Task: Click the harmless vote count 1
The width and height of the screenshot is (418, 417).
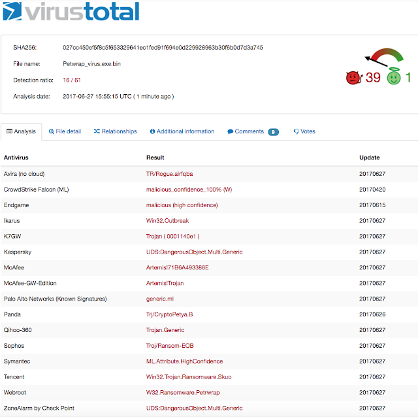Action: [x=408, y=78]
